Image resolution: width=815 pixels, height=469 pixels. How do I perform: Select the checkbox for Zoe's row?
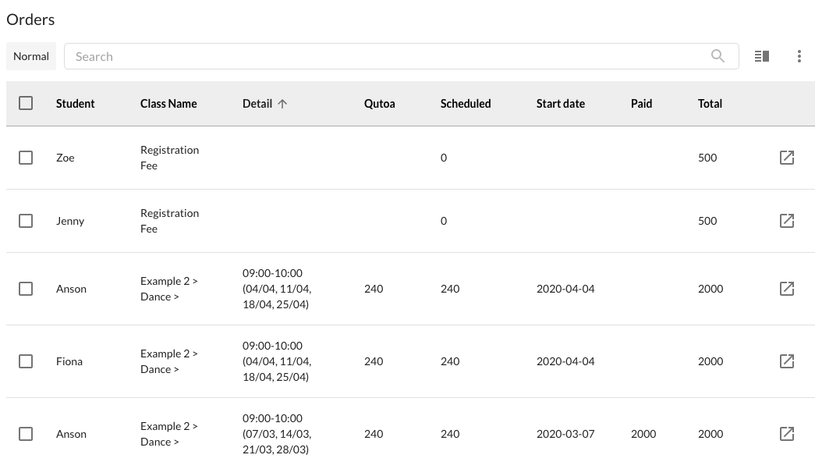[26, 158]
